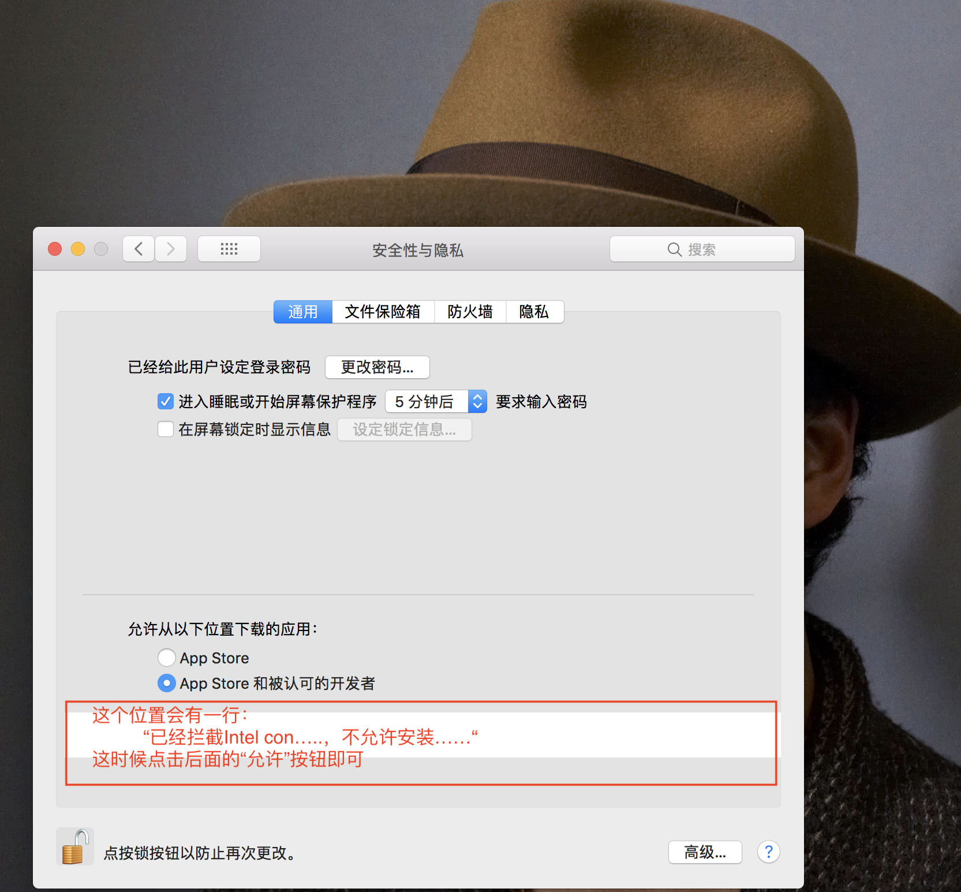Screen dimensions: 961x892
Task: Click the 设定锁定信息 button
Action: click(x=404, y=430)
